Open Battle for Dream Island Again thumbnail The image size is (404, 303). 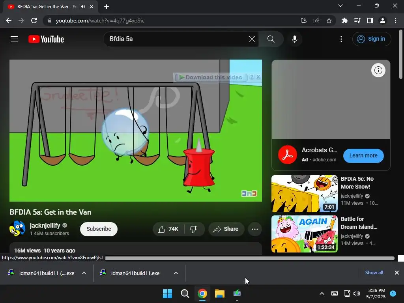pos(304,234)
